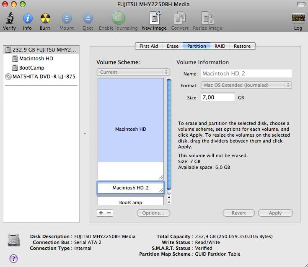
Task: Click the scrollbar up arrow
Action: [x=169, y=197]
